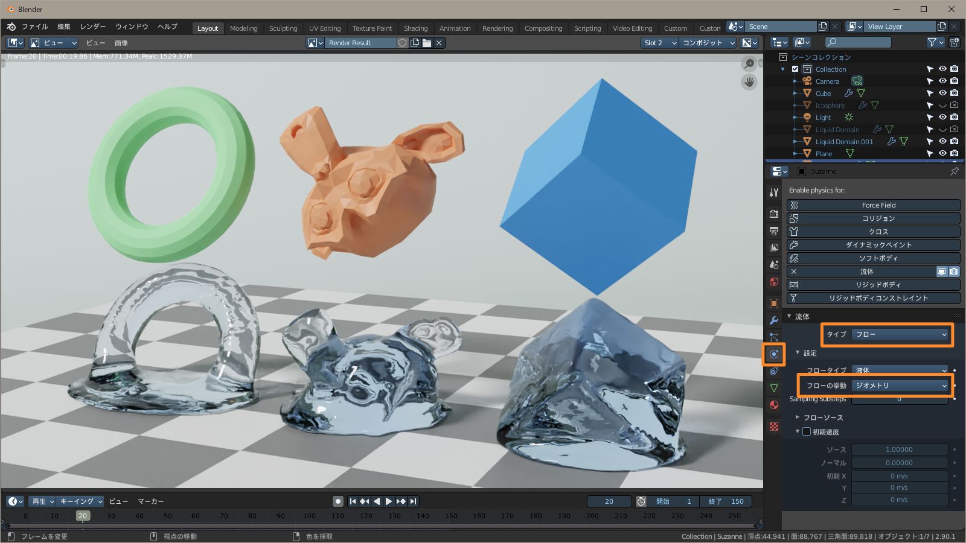
Task: Click the Cube modifier wrench icon in Outliner
Action: [848, 94]
